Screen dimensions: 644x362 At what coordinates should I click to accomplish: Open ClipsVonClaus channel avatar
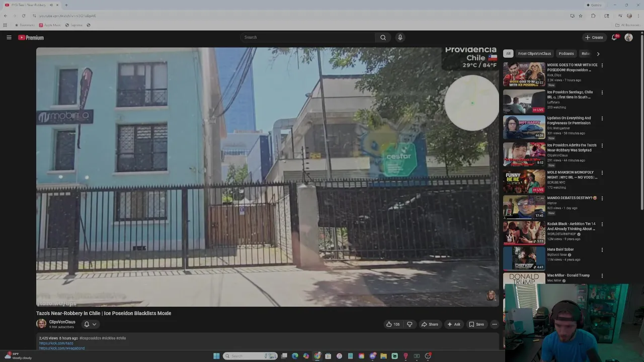pos(41,324)
